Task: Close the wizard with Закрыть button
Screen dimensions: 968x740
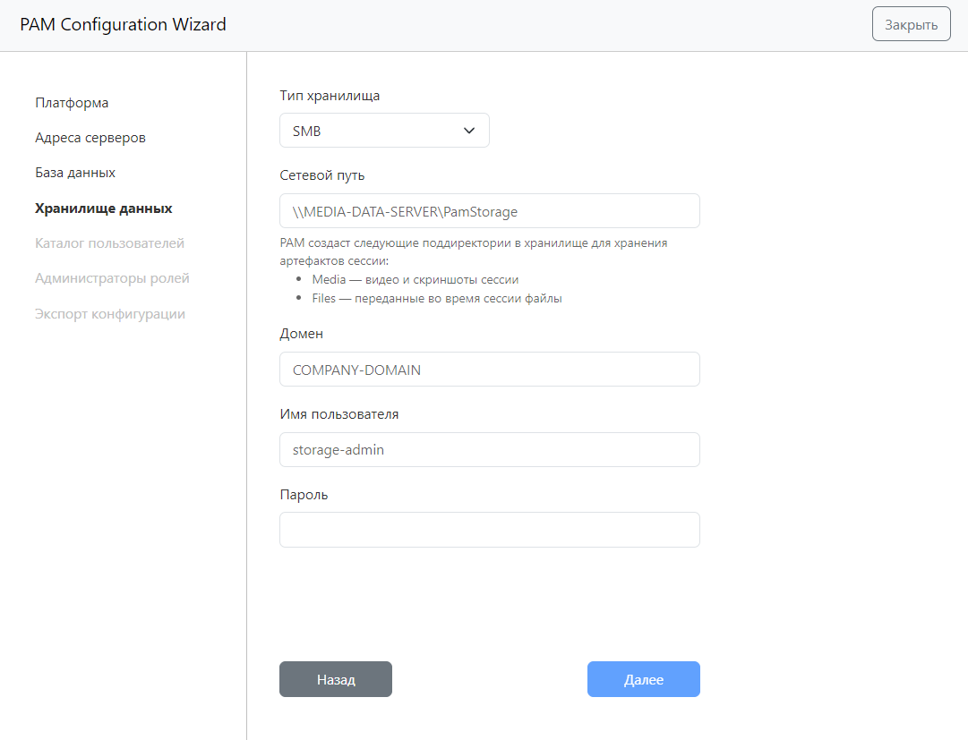Action: 911,24
